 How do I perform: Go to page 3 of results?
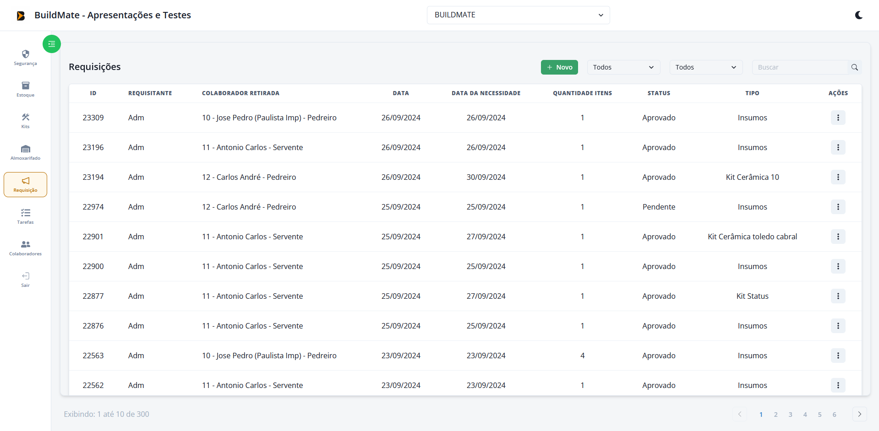click(790, 415)
